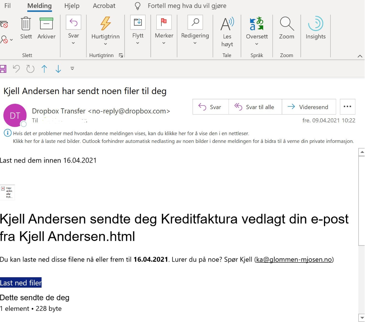This screenshot has height=322, width=365.
Task: Click Svar til alle
Action: [x=255, y=107]
